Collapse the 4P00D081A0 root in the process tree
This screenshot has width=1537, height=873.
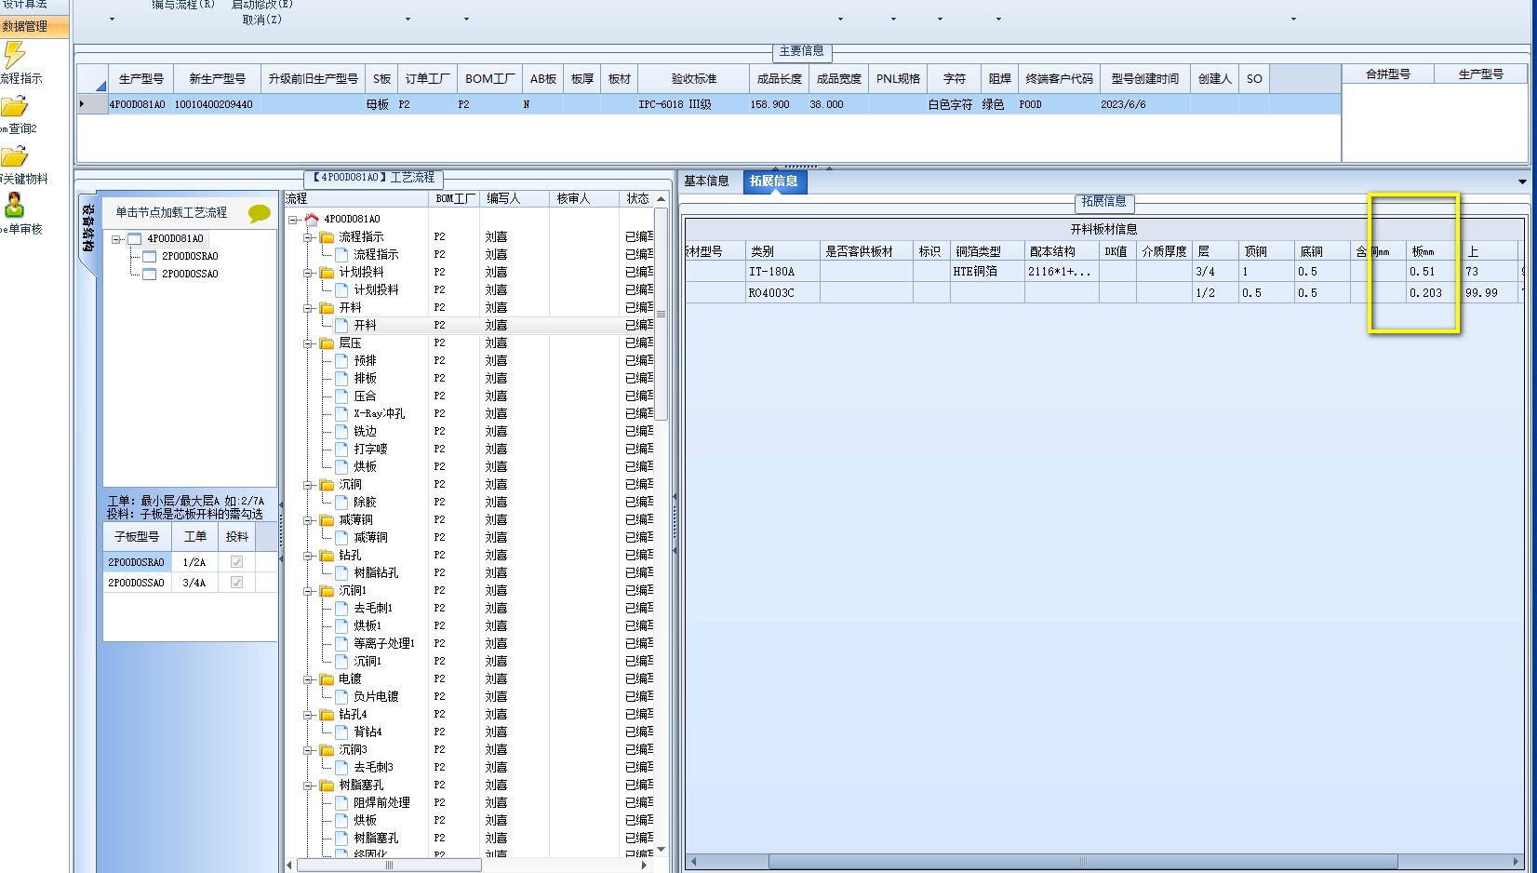point(293,220)
